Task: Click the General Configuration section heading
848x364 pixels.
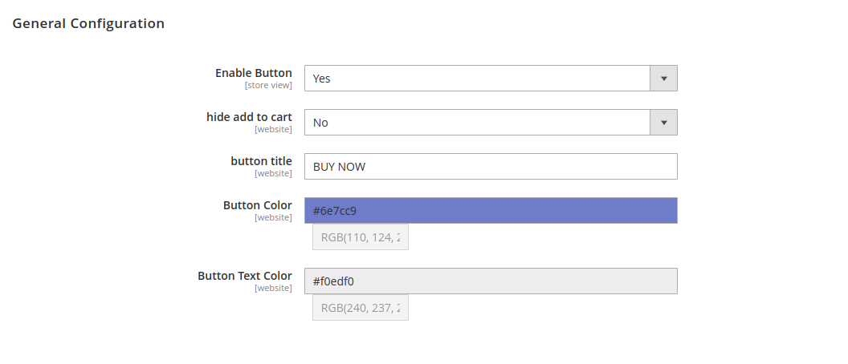Action: coord(88,24)
